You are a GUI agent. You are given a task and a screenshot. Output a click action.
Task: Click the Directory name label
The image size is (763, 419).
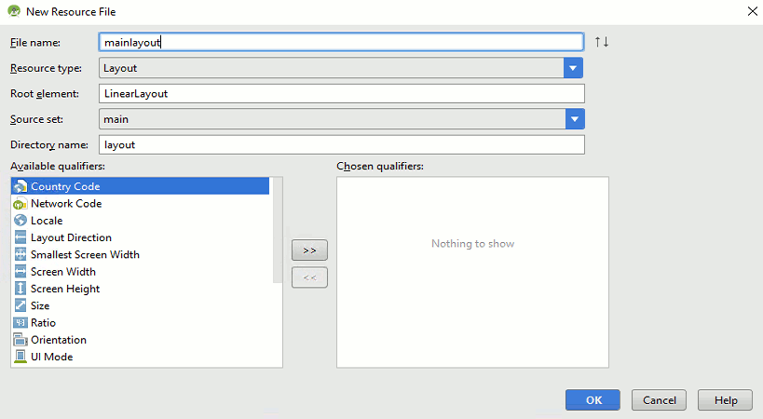coord(49,145)
